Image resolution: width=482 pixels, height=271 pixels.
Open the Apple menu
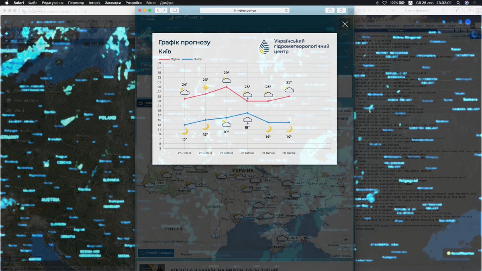click(7, 2)
